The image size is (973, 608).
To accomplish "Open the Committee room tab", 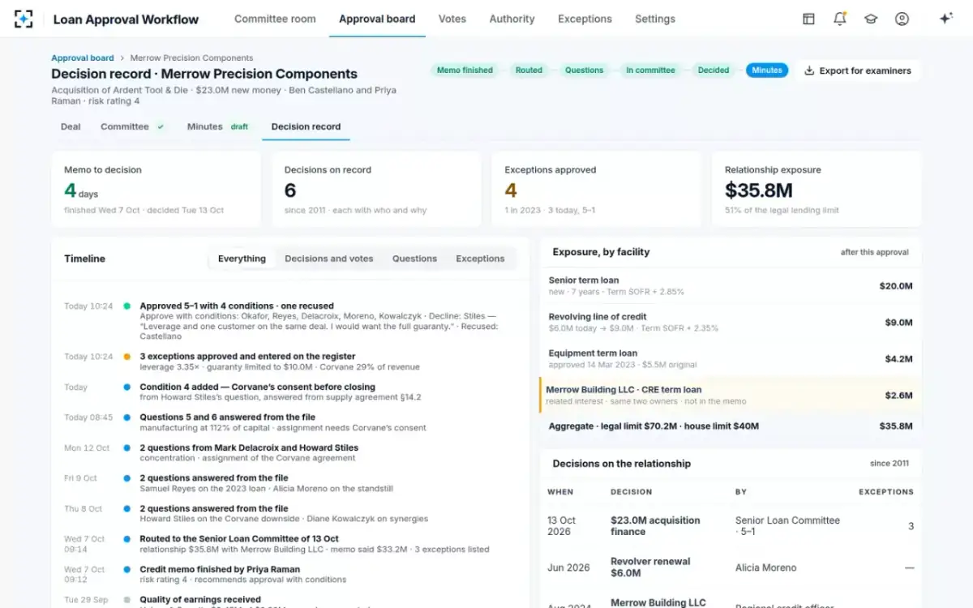I will (x=275, y=19).
